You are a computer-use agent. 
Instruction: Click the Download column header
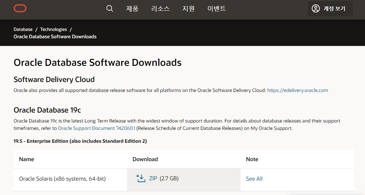145,159
